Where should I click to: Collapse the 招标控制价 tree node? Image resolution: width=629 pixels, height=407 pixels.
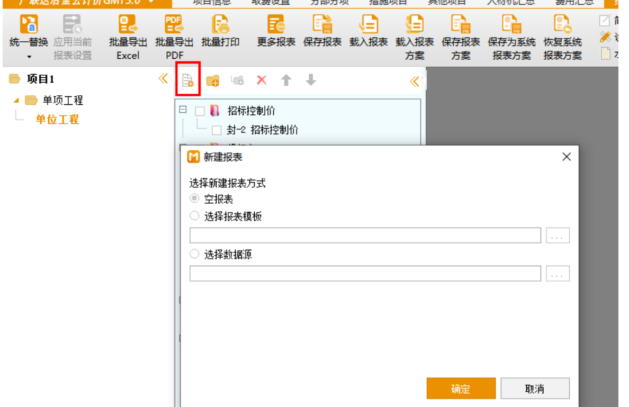pyautogui.click(x=183, y=110)
